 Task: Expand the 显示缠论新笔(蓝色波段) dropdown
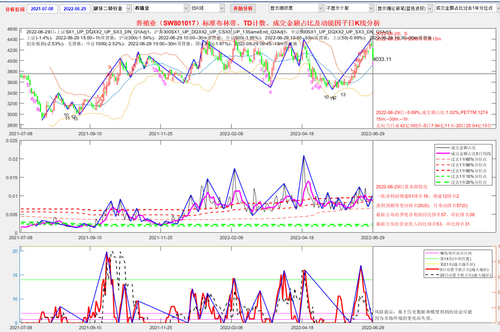coord(404,8)
